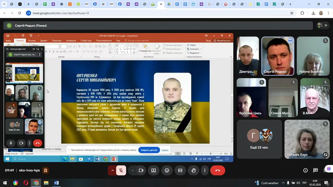The image size is (333, 187).
Task: Leave the call with red hang-up button
Action: tap(218, 170)
